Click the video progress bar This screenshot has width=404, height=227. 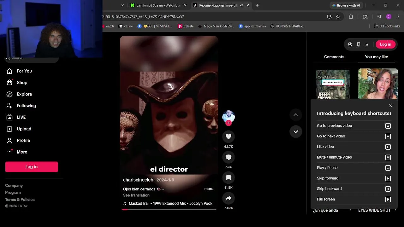pos(169,209)
